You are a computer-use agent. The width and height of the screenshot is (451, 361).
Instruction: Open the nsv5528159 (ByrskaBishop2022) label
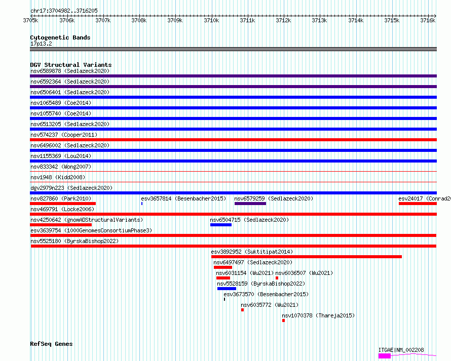pos(261,284)
